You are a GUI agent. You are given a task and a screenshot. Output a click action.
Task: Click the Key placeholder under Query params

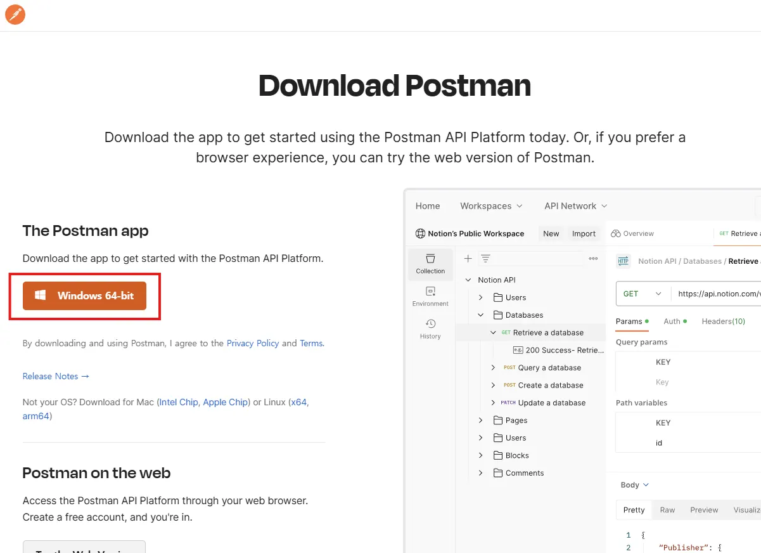662,382
